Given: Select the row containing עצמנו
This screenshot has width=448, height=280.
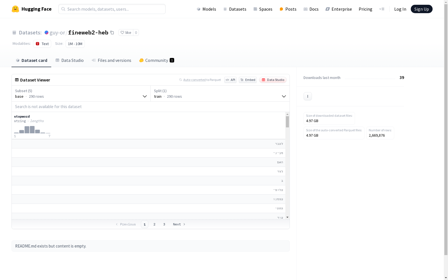Looking at the screenshot, I should point(148,199).
